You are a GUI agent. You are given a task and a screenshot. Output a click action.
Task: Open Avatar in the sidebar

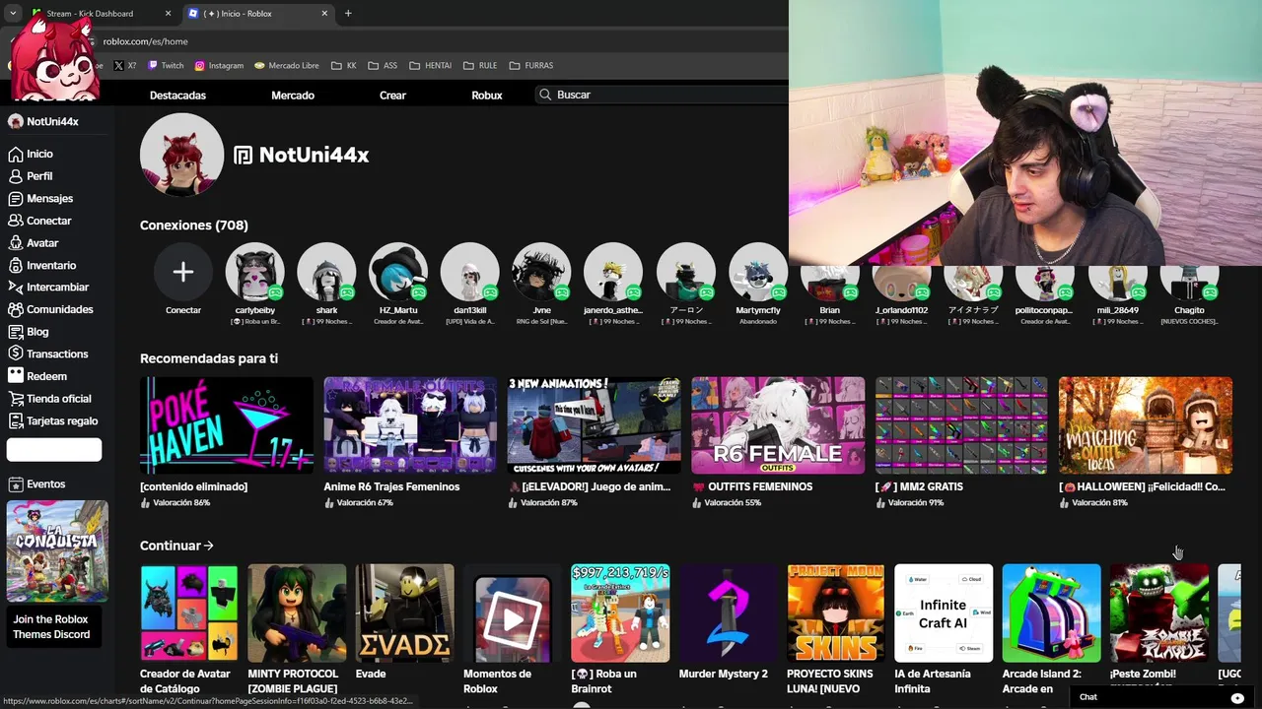tap(34, 243)
